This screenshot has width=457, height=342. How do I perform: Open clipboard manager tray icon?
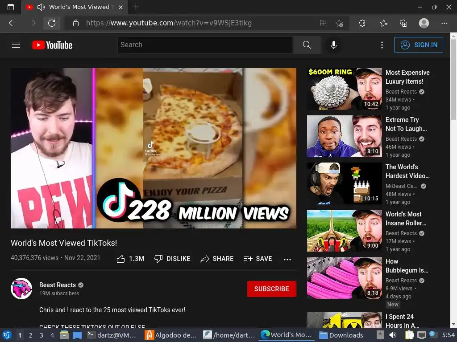pyautogui.click(x=410, y=335)
